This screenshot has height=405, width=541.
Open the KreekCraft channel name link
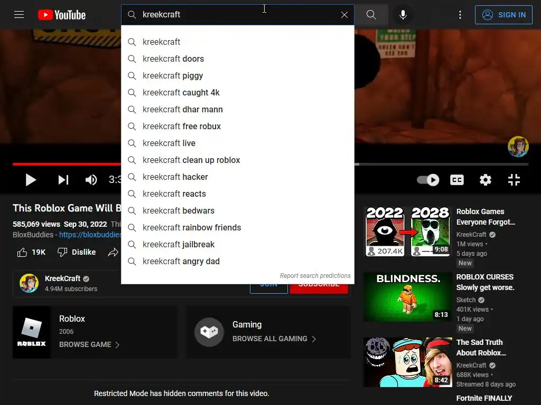click(62, 278)
